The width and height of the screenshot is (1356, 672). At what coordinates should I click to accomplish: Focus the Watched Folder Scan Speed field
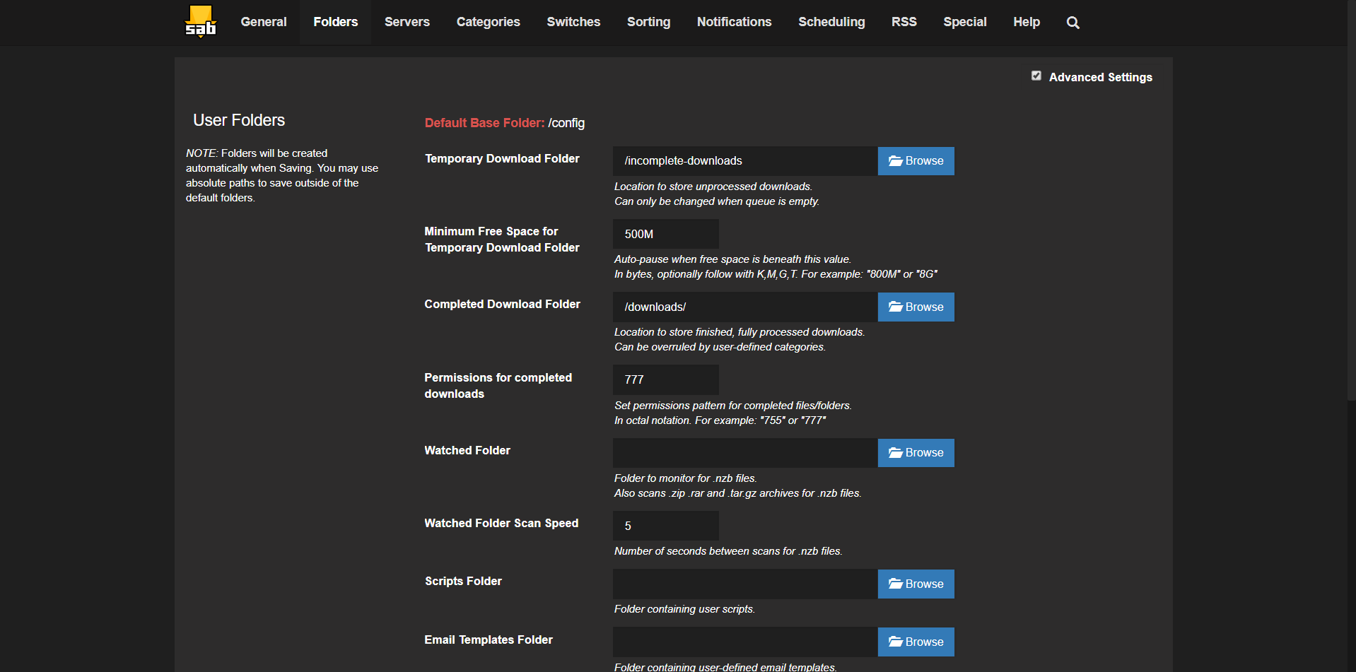[x=665, y=526]
